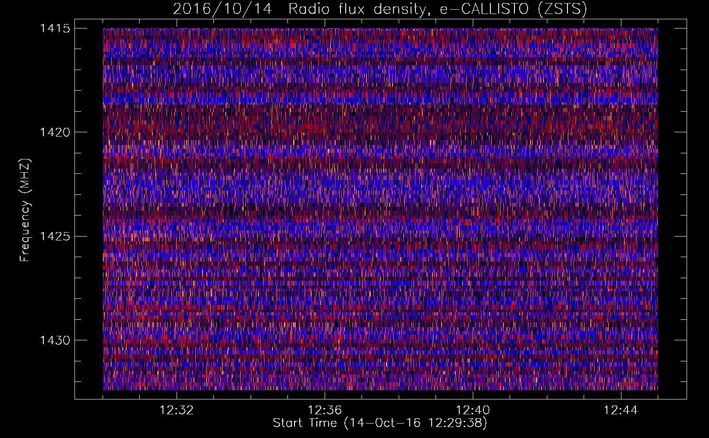
Task: Click the 12:40 time tick label
Action: coord(473,410)
